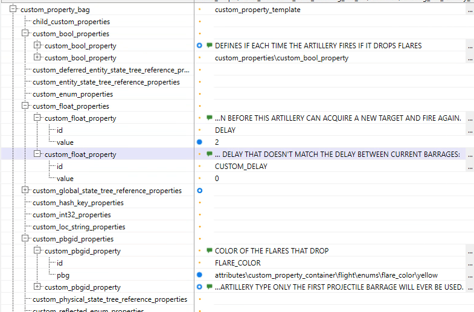
Task: Click comment icon next to COLOR OF THE FLARES
Action: point(210,251)
